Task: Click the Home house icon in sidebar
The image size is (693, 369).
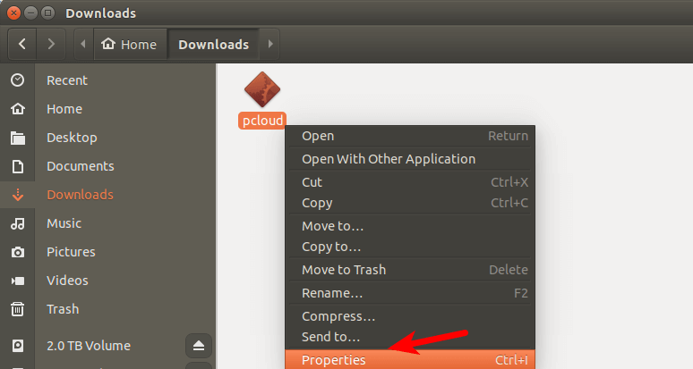Action: click(x=17, y=109)
